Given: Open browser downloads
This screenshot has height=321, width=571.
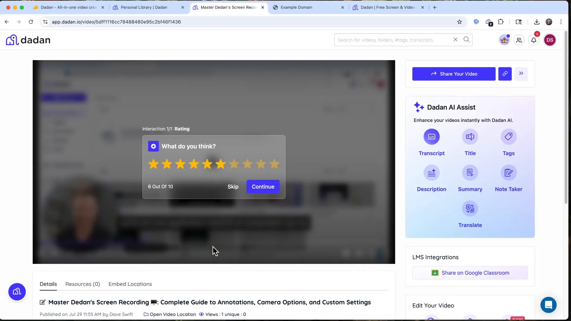Looking at the screenshot, I should coord(537,22).
